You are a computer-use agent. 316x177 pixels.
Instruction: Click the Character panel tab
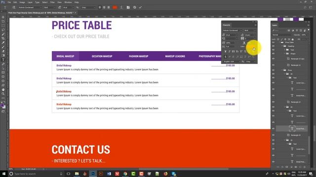[x=226, y=25]
